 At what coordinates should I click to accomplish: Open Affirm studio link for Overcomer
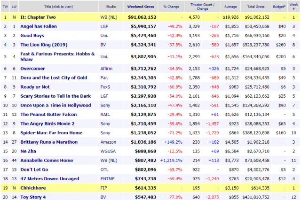tap(106, 69)
